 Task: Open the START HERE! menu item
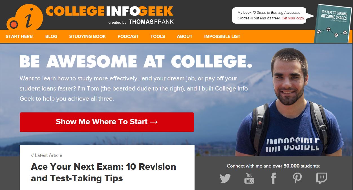coord(19,36)
